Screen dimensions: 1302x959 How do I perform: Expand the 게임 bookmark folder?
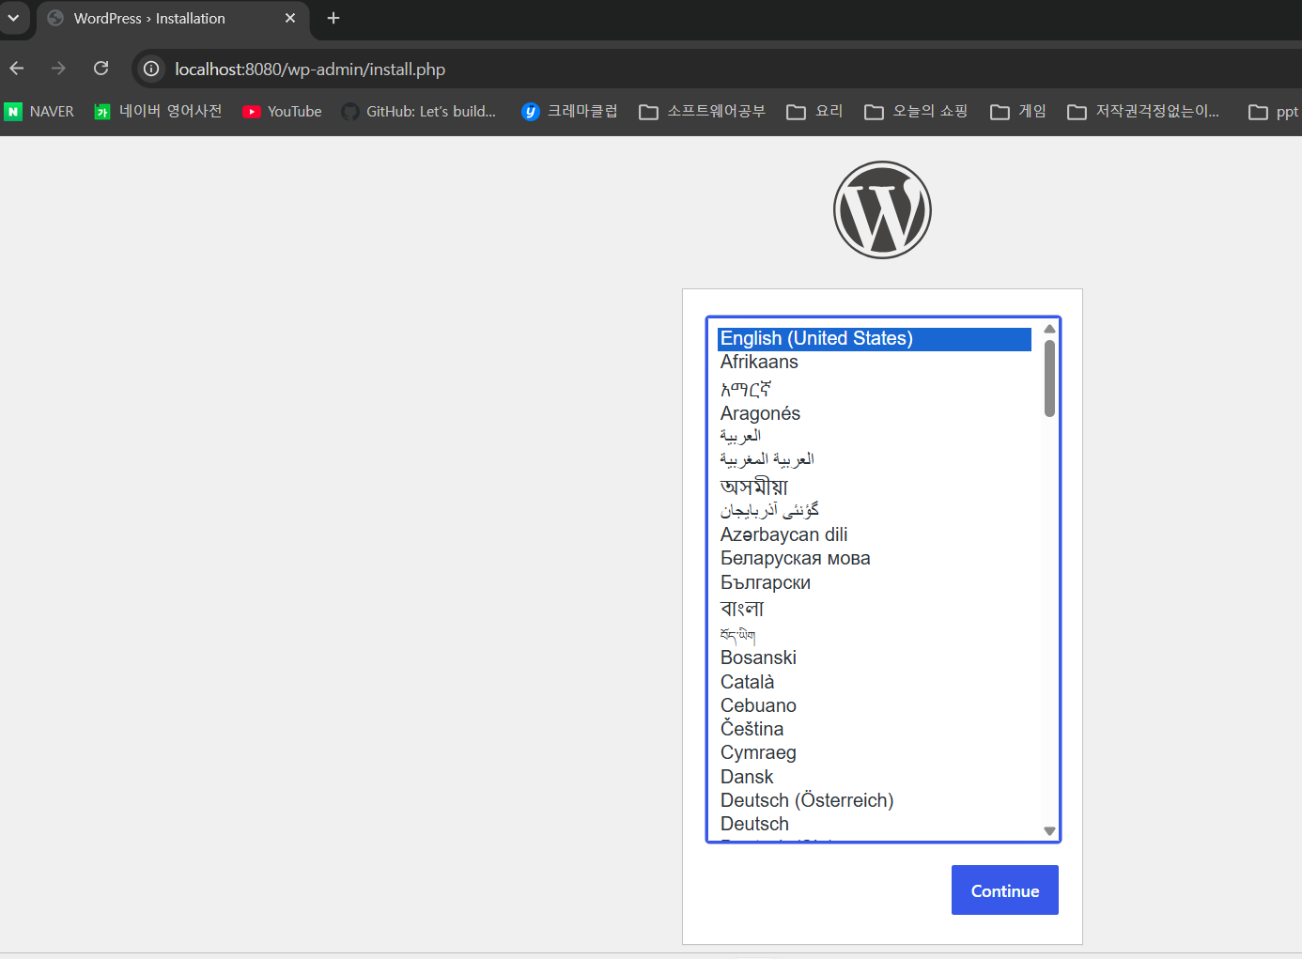1018,112
